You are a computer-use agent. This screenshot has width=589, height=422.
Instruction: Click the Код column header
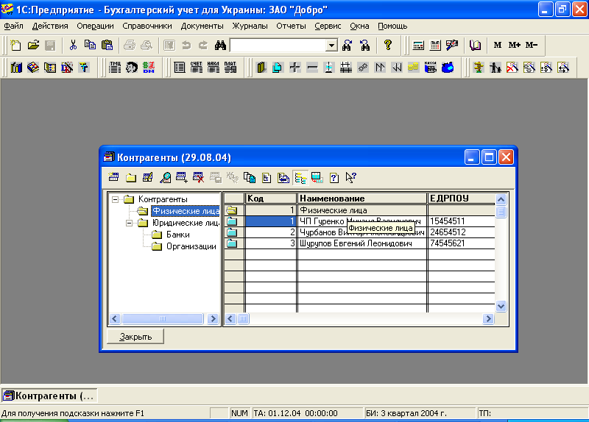[271, 199]
